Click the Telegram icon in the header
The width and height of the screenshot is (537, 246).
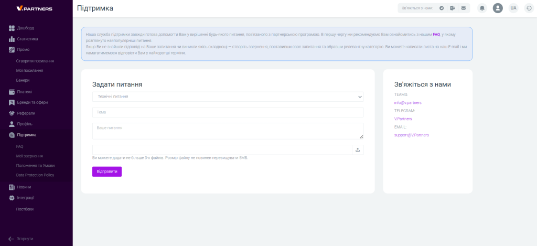coord(442,8)
